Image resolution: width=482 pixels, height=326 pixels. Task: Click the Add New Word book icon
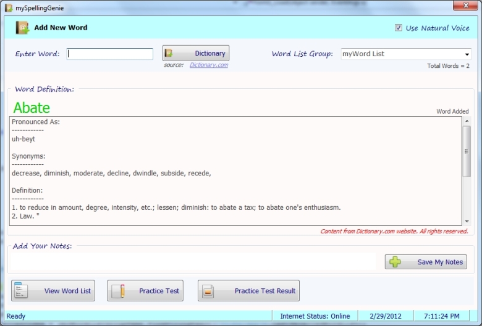(x=22, y=28)
